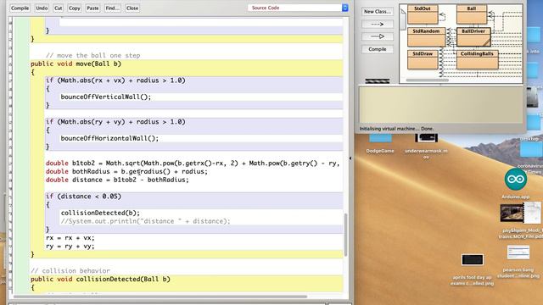543x305 pixels.
Task: Select the dashed uses-arrow tool
Action: 377,25
